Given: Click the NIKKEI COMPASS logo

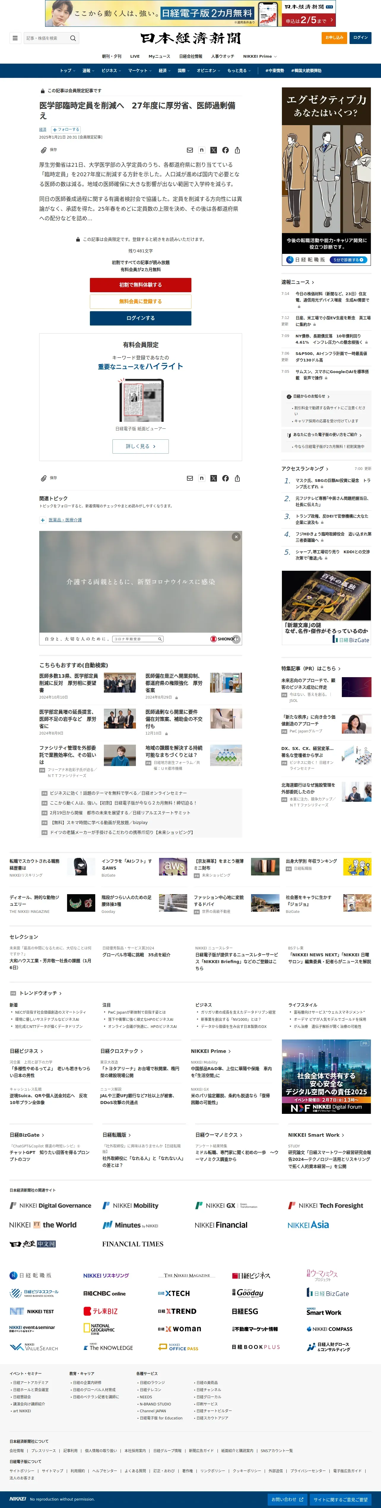Looking at the screenshot, I should point(330,1328).
